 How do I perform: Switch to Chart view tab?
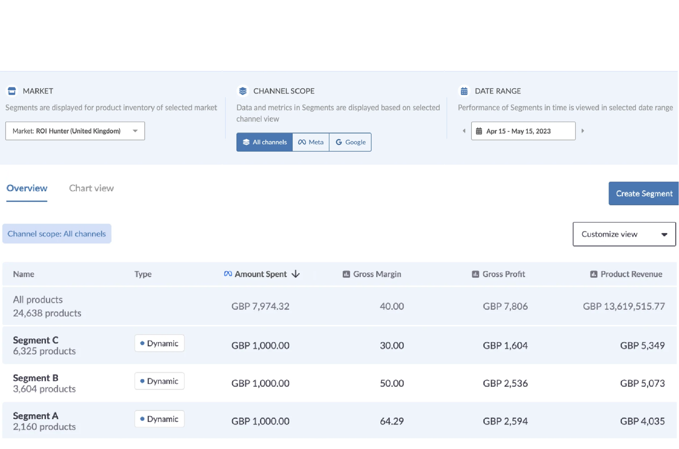click(91, 188)
